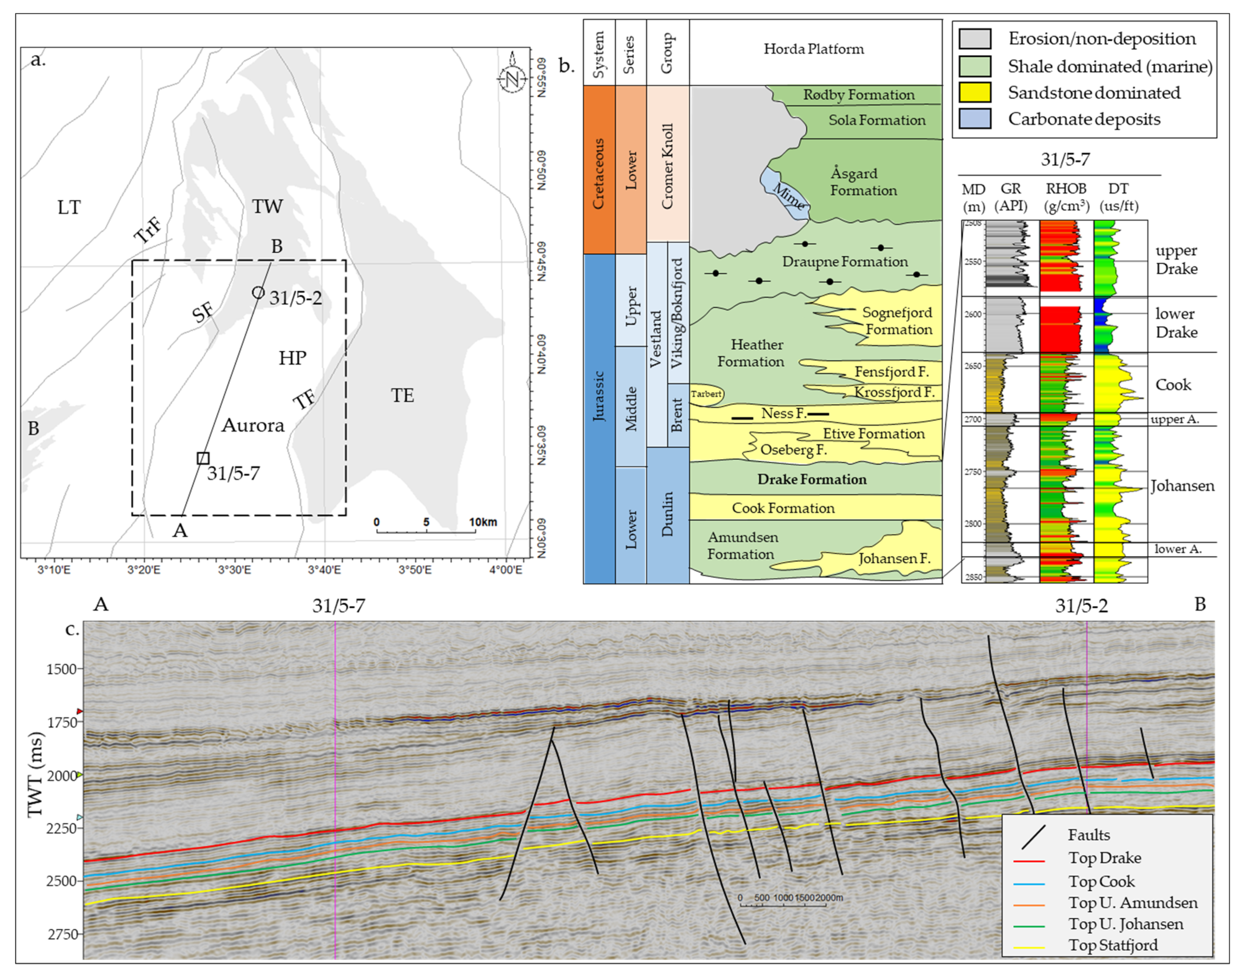Click the Aurora label on the map

coord(253,426)
